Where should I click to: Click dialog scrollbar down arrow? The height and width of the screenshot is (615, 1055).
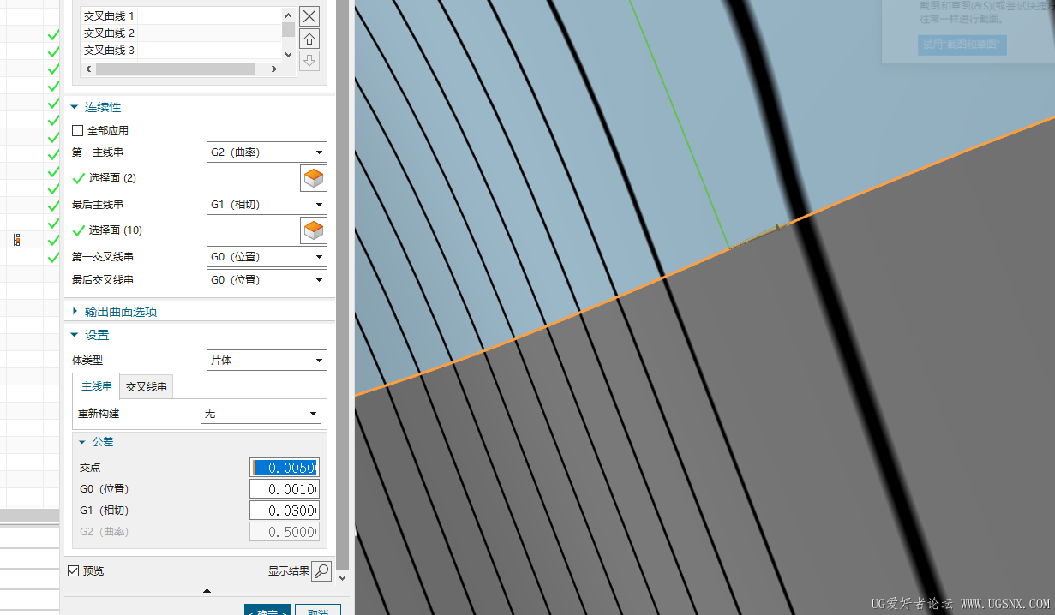tap(343, 578)
